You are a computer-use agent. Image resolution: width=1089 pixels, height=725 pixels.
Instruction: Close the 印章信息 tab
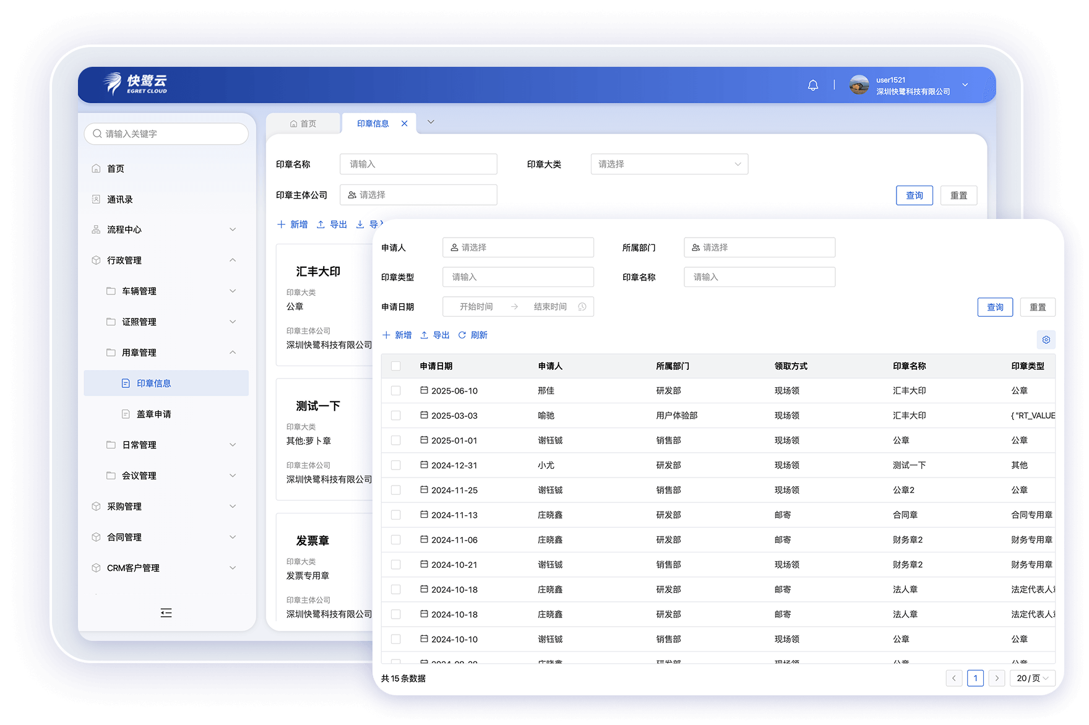click(405, 124)
